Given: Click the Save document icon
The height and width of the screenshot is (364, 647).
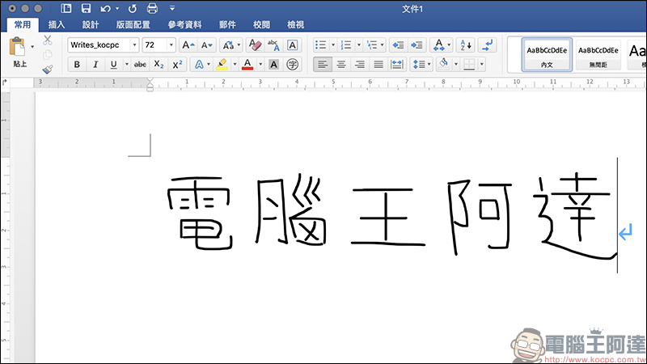Looking at the screenshot, I should [x=86, y=8].
